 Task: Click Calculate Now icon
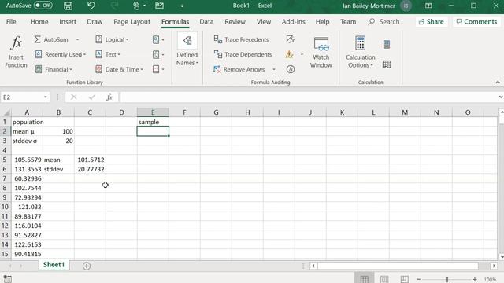pos(387,44)
